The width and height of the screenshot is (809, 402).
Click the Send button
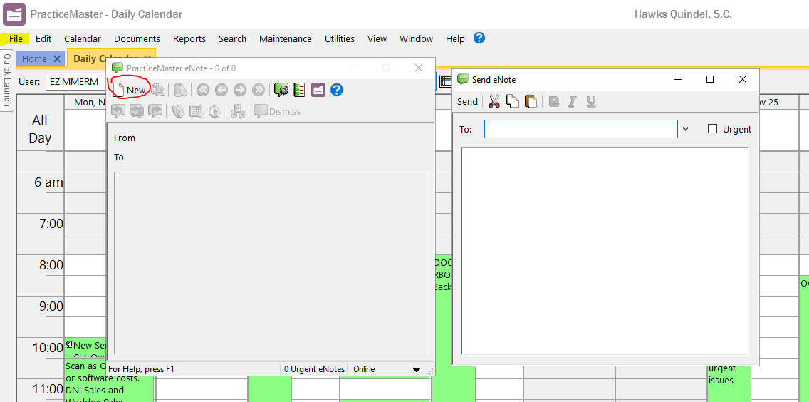click(467, 102)
